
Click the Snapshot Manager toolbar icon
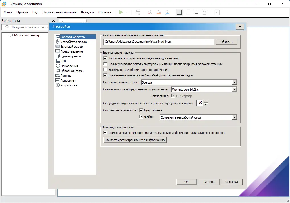pos(167,12)
